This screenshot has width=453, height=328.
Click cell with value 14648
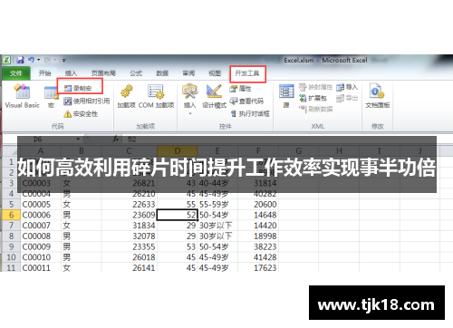pyautogui.click(x=258, y=215)
